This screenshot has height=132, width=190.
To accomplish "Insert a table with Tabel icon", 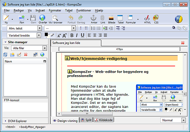I will click(120, 19).
